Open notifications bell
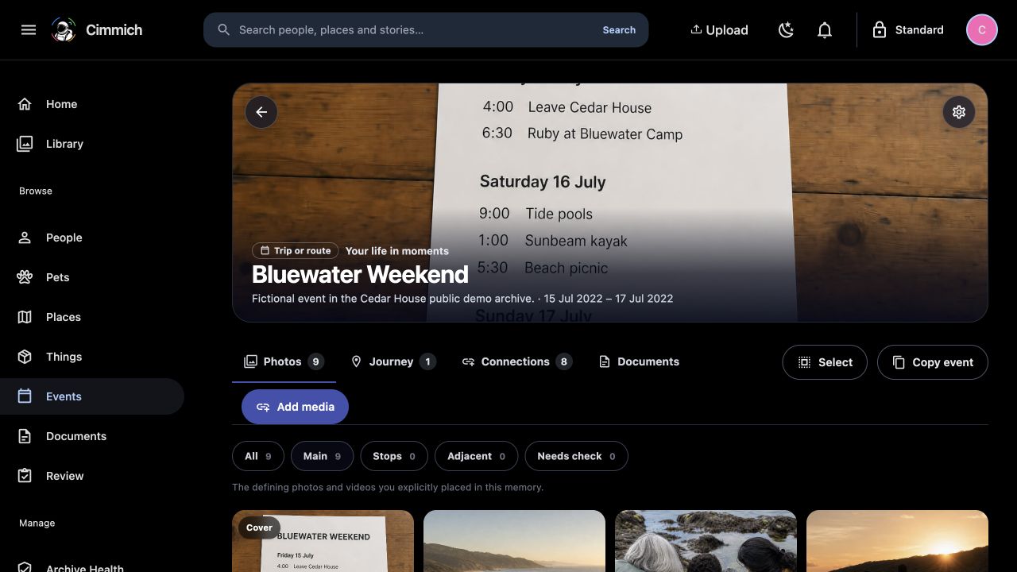This screenshot has width=1017, height=572. pyautogui.click(x=825, y=30)
